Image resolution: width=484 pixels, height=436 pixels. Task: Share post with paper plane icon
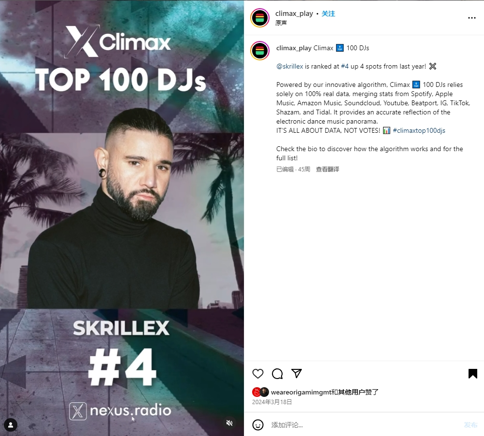click(x=296, y=373)
